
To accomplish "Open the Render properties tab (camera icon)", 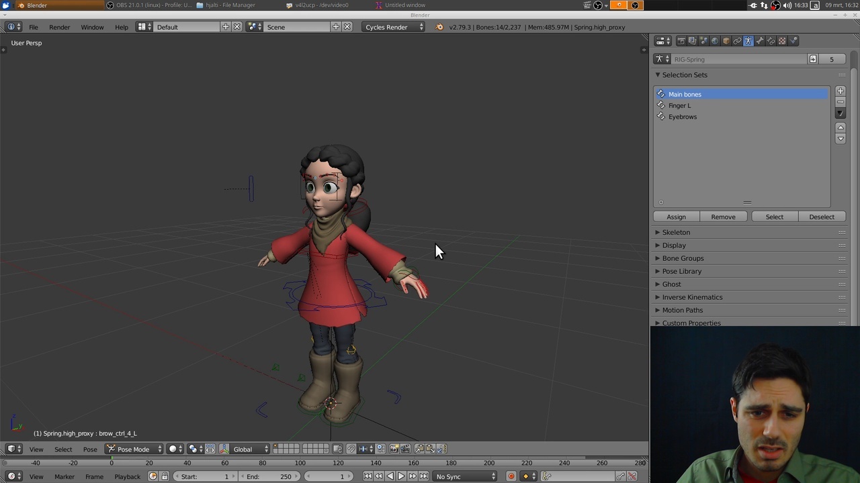I will (681, 40).
